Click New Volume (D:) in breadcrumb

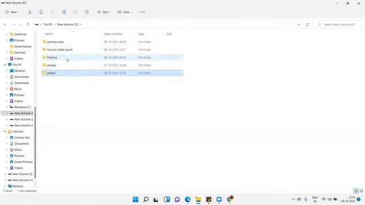(68, 24)
